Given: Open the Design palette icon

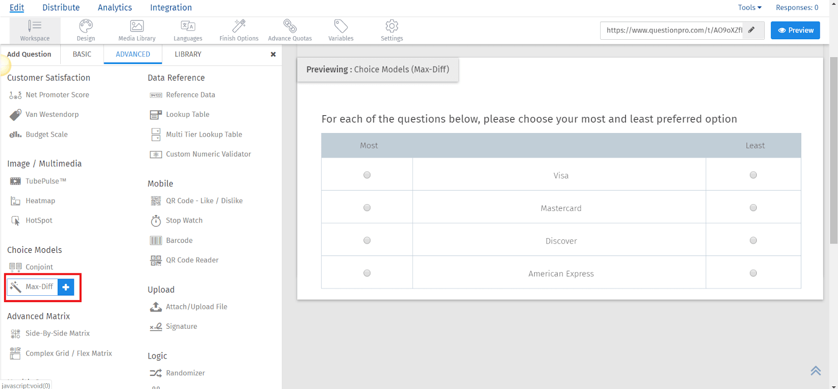Looking at the screenshot, I should pos(86,26).
